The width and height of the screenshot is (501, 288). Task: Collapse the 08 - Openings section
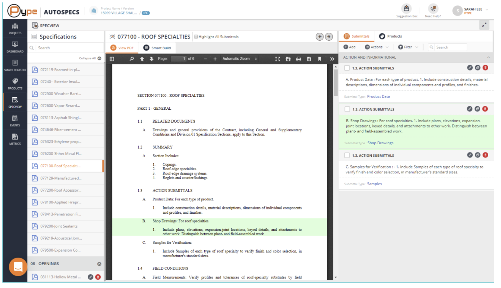[x=99, y=264]
